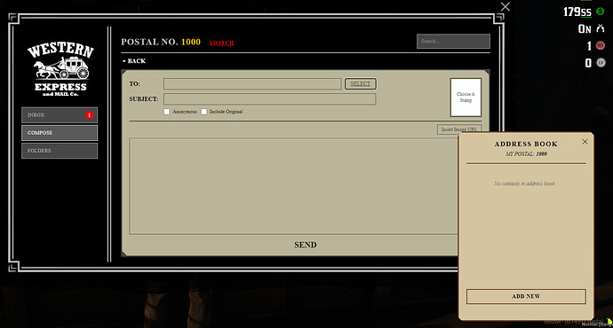Open the Folders section

tap(60, 151)
